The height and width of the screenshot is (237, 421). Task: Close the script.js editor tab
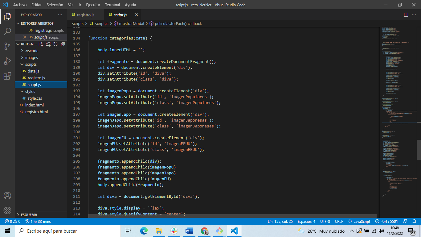tap(137, 15)
